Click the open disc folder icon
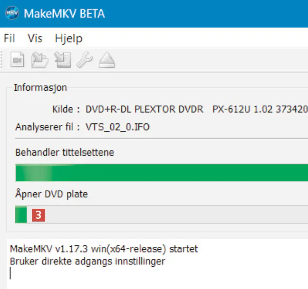The width and height of the screenshot is (308, 289). [x=40, y=60]
